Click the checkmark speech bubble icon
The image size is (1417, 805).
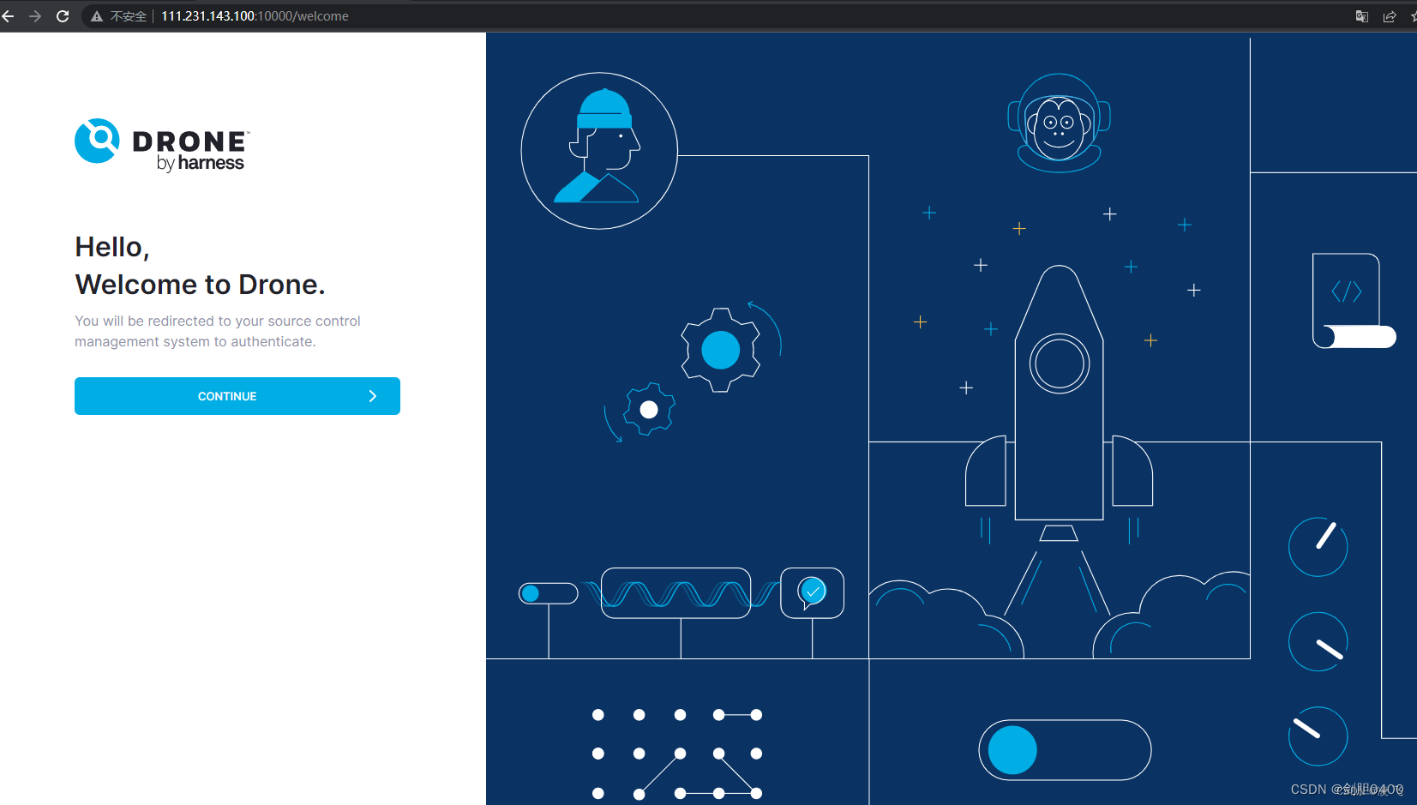(x=812, y=592)
